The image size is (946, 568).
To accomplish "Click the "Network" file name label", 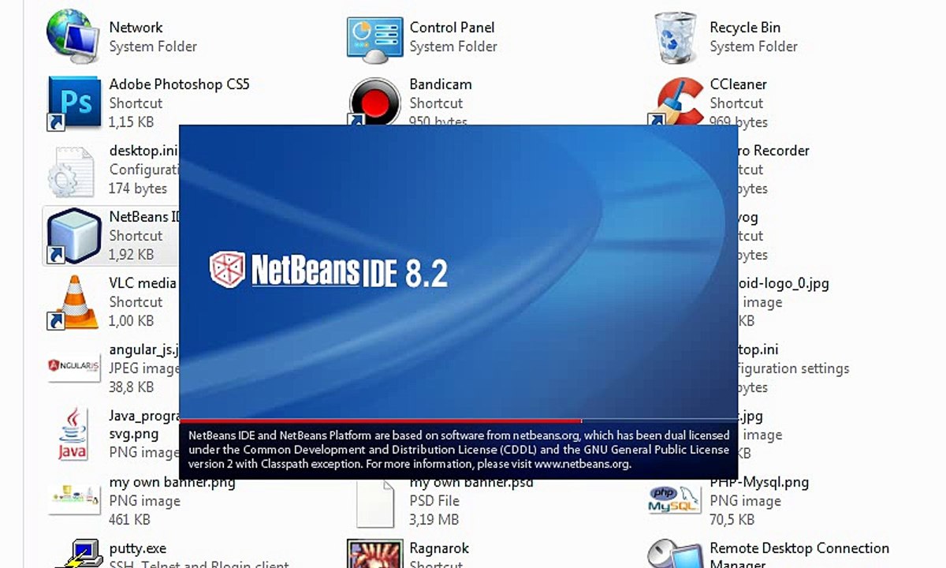I will pyautogui.click(x=136, y=28).
